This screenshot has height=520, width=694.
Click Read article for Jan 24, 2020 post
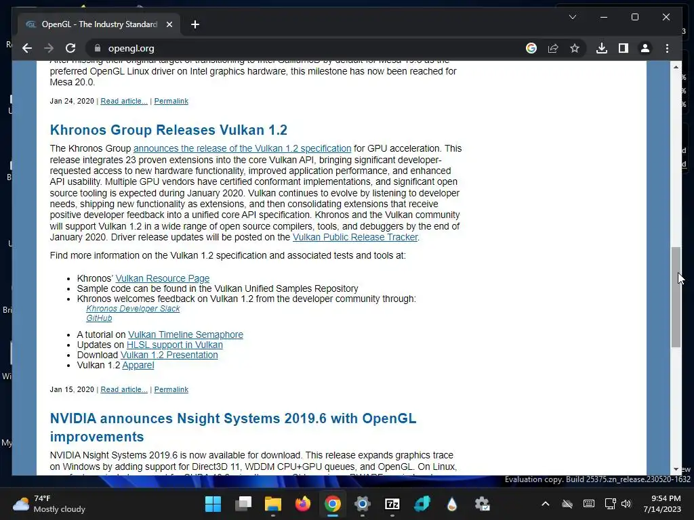pos(124,101)
